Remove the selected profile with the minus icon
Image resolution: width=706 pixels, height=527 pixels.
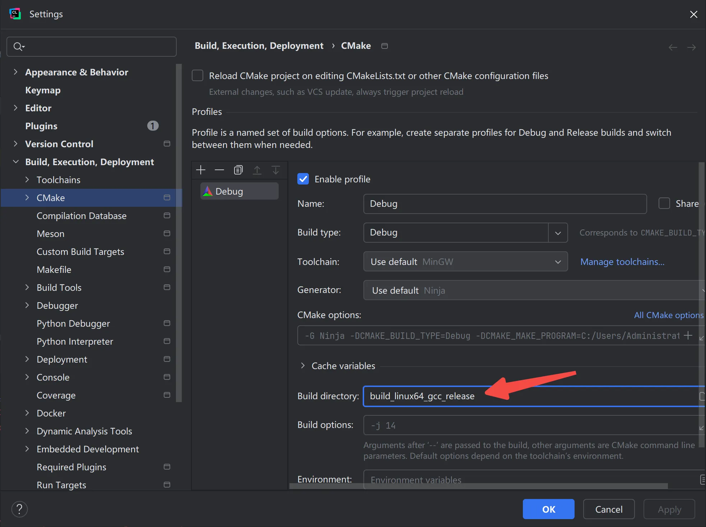(219, 170)
